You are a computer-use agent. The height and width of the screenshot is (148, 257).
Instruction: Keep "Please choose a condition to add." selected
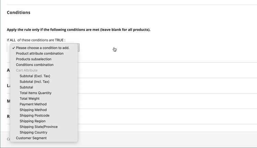coord(42,48)
